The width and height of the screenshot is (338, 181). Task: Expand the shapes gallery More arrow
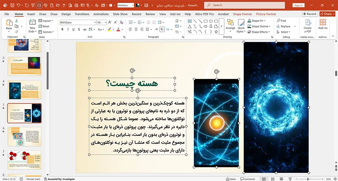(x=221, y=26)
